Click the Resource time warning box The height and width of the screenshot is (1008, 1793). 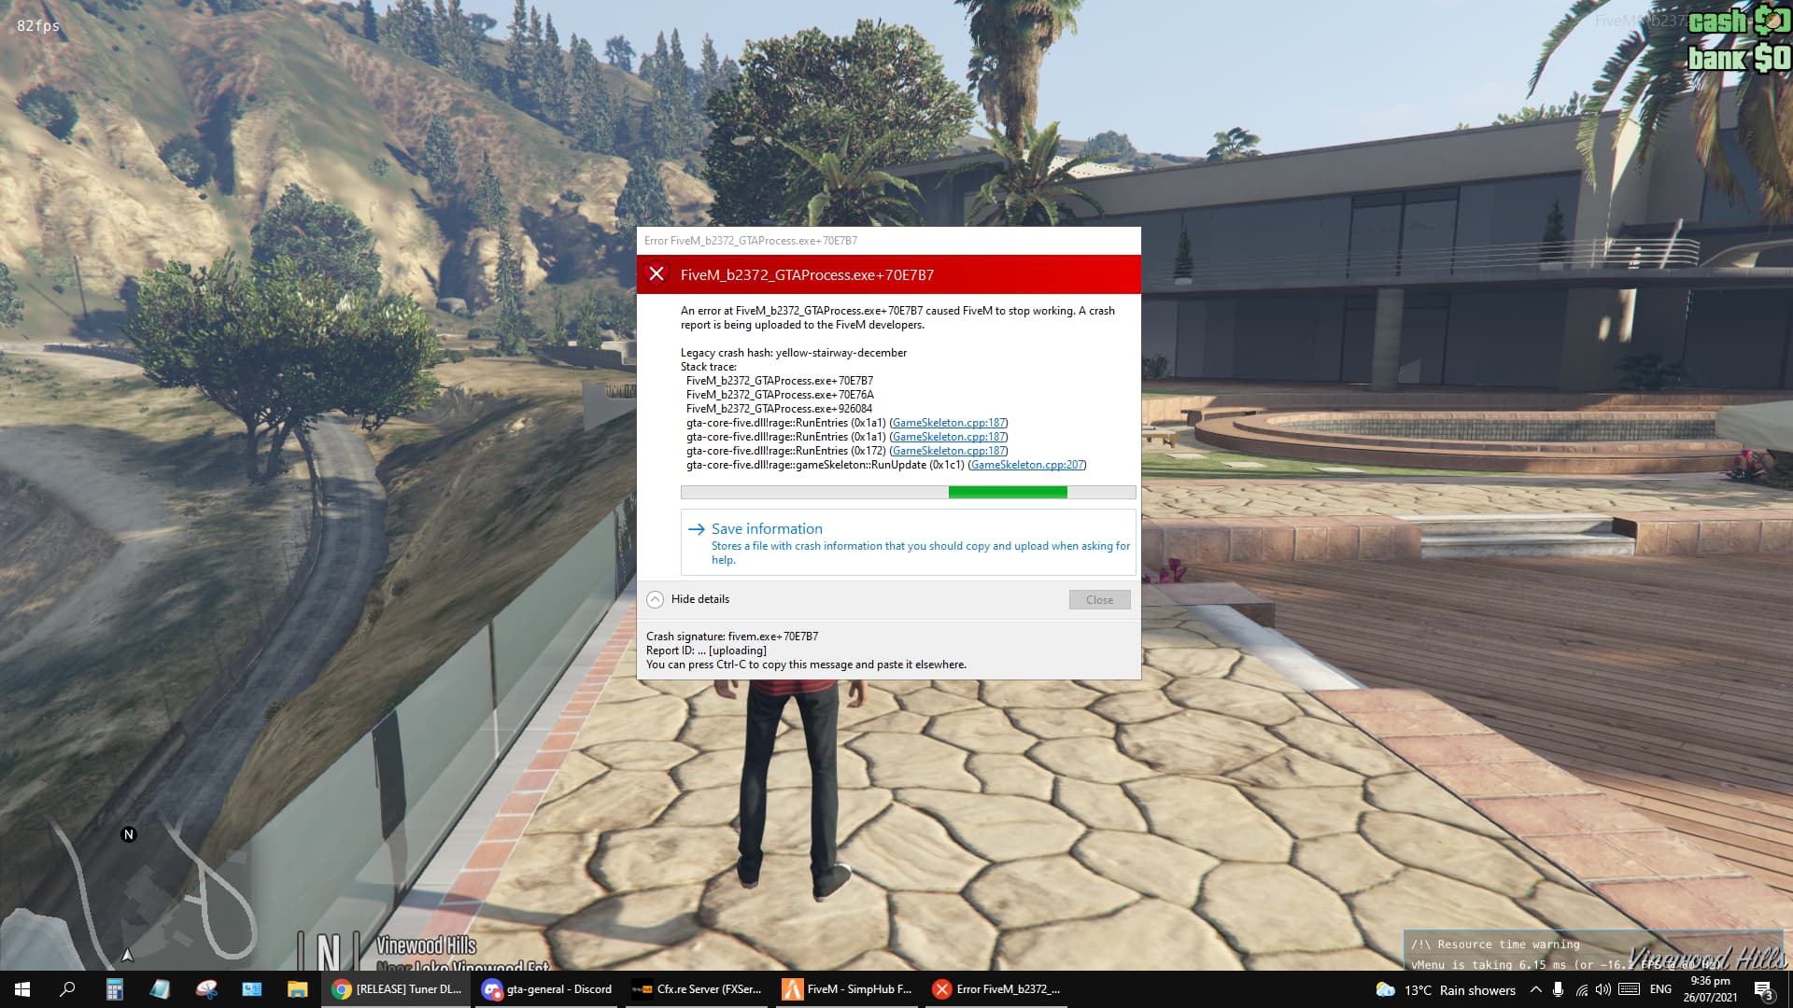(x=1593, y=951)
